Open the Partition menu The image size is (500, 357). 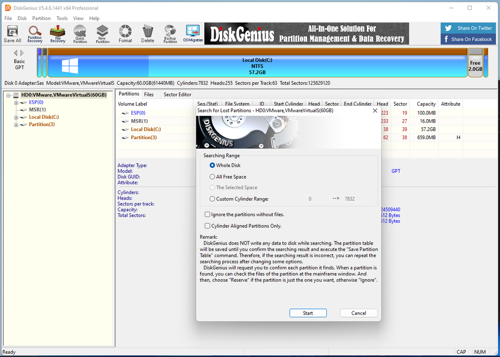point(42,18)
